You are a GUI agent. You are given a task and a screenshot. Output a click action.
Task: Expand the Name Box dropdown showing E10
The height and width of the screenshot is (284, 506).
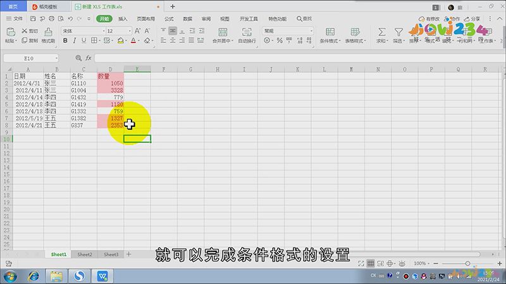point(56,58)
